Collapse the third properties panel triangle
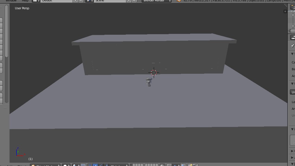Screen dimensions: 295x166 point(292,129)
